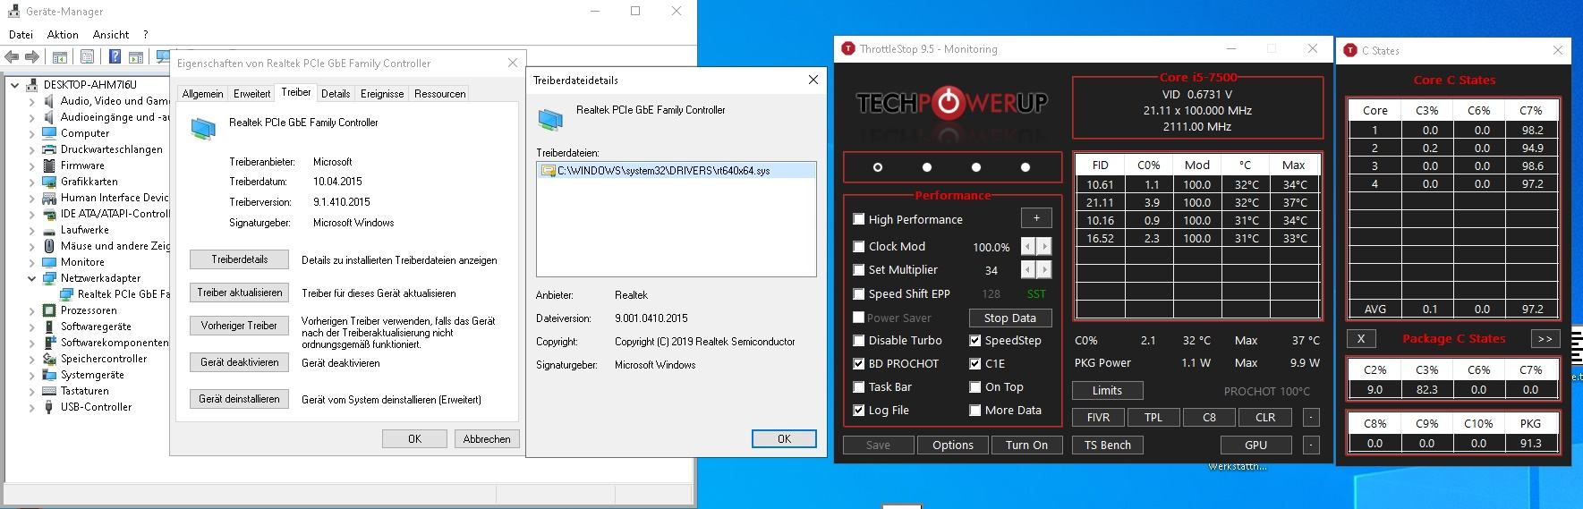Screen dimensions: 1583x509
Task: Check the Set Multiplier option
Action: pyautogui.click(x=859, y=269)
